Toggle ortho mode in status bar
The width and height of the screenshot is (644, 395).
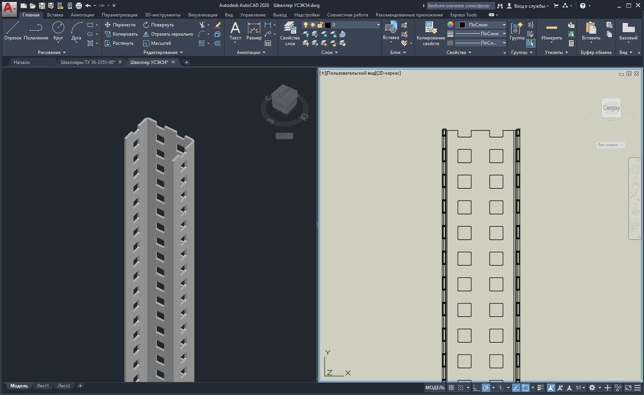pos(476,388)
